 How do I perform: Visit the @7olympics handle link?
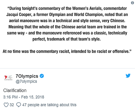tap(26, 82)
